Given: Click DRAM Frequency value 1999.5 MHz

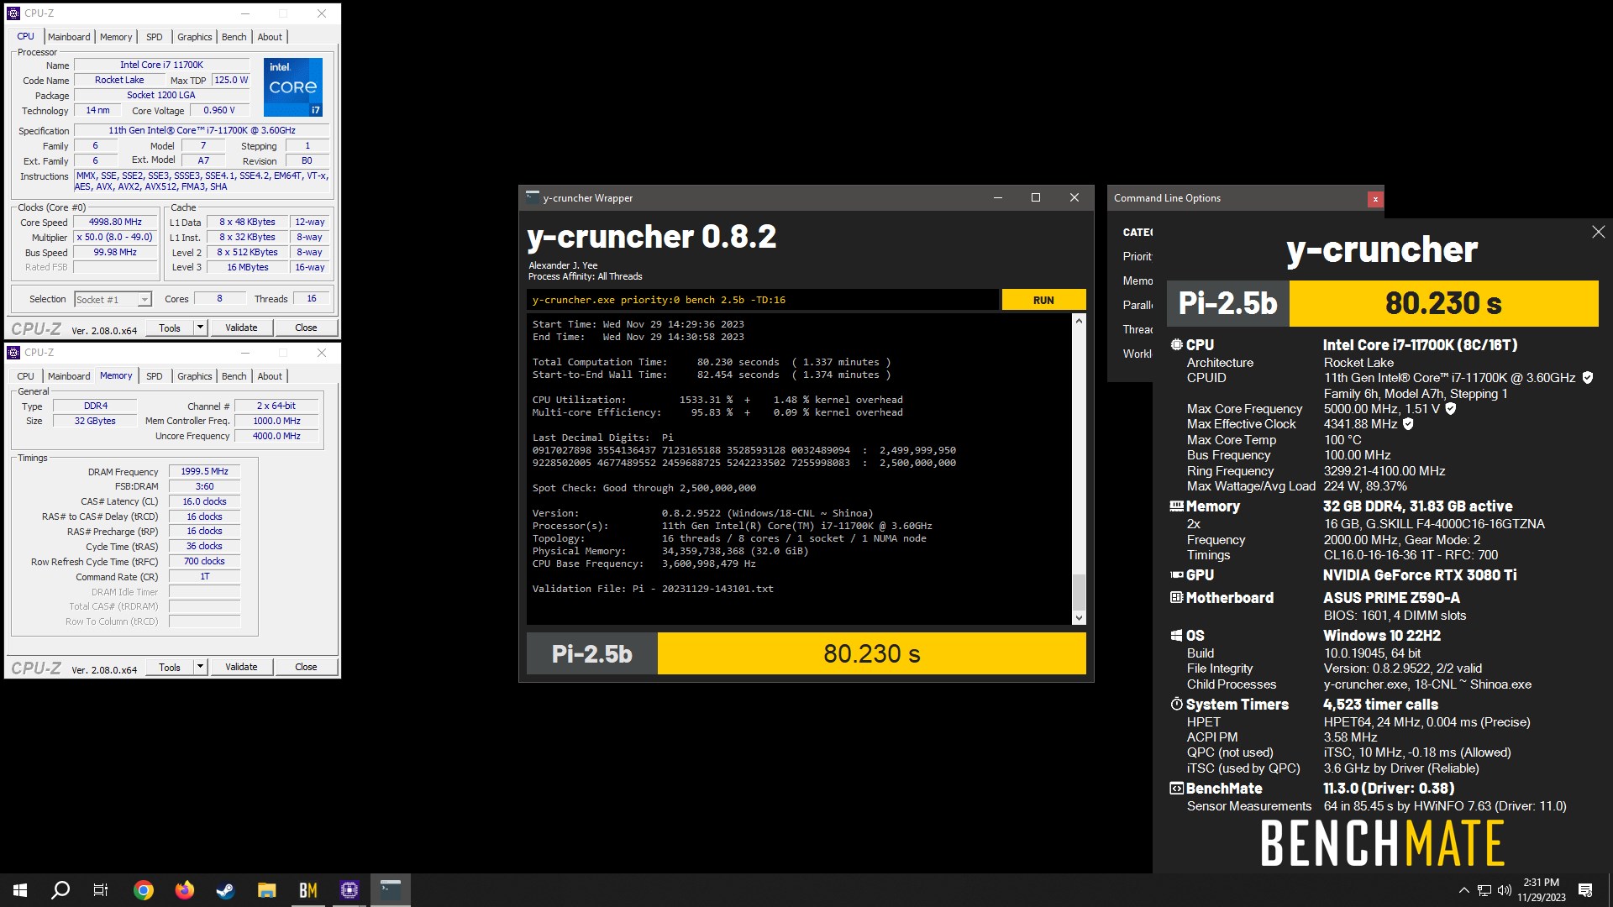Looking at the screenshot, I should (x=204, y=471).
